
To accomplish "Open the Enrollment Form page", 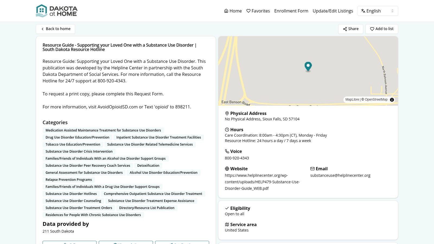I will tap(291, 11).
